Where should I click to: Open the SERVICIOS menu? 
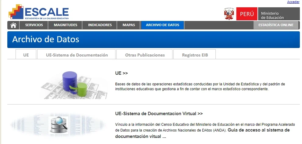pyautogui.click(x=34, y=25)
